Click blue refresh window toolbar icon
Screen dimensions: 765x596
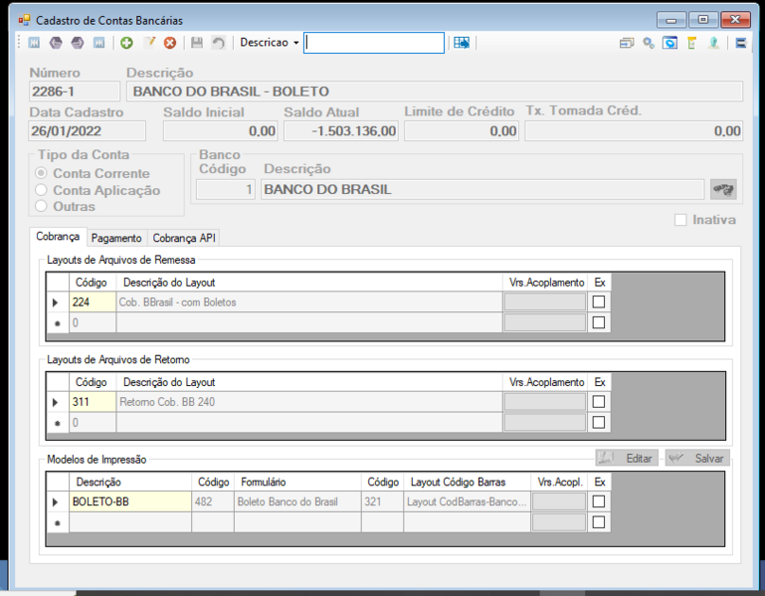[x=669, y=43]
